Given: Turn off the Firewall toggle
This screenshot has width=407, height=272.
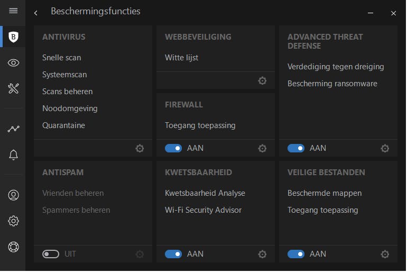Looking at the screenshot, I should coord(173,149).
